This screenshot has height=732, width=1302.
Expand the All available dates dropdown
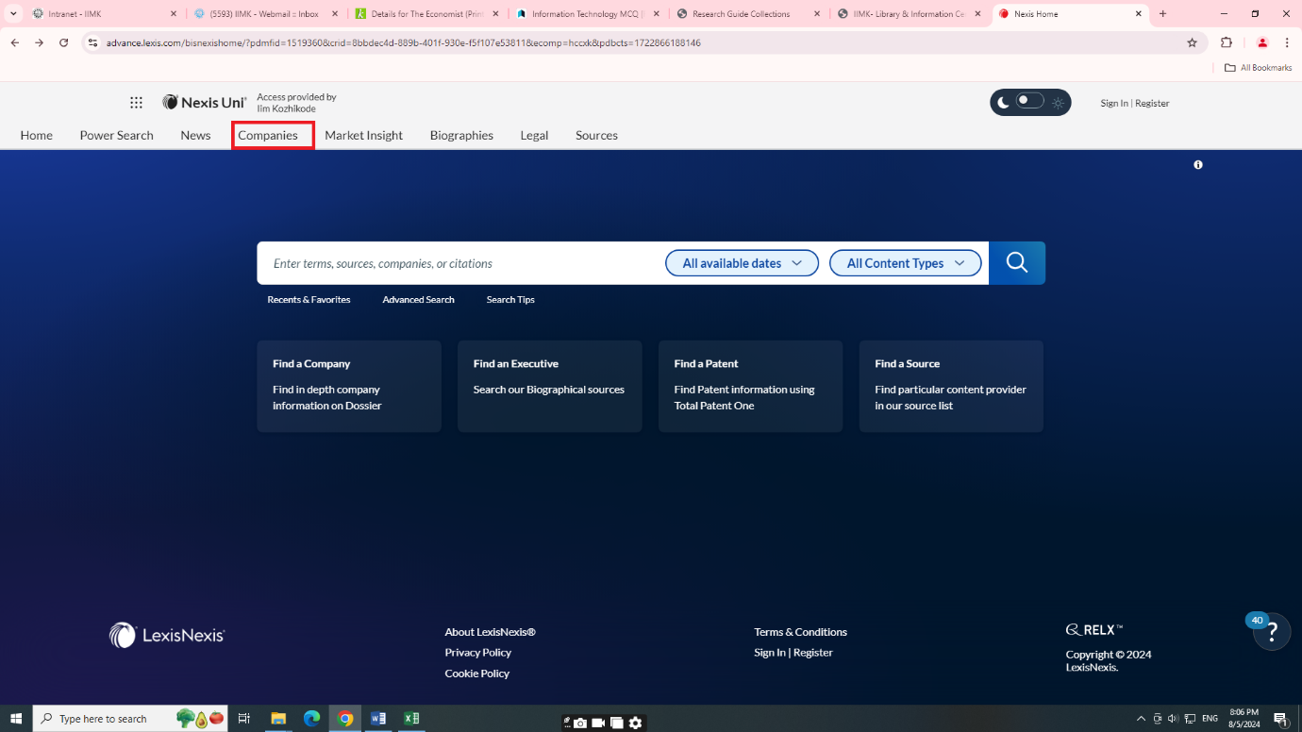pyautogui.click(x=742, y=263)
